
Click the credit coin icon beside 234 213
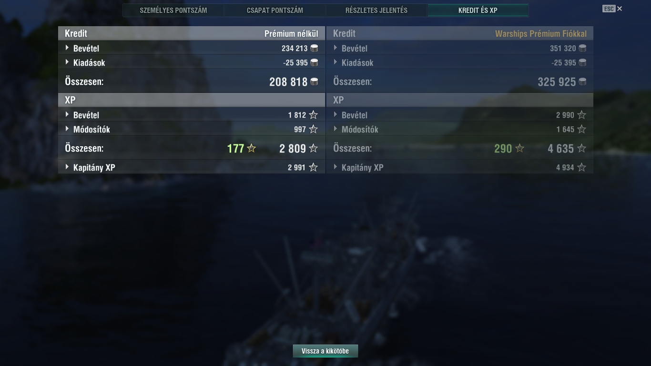click(314, 48)
